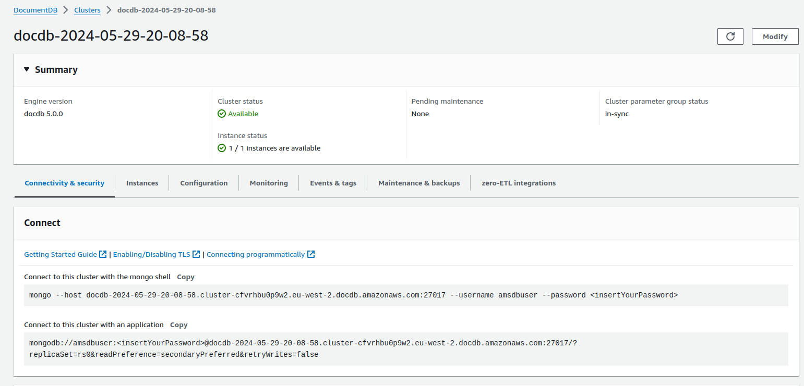Click the 'Engine version' label
This screenshot has width=804, height=386.
(x=48, y=101)
